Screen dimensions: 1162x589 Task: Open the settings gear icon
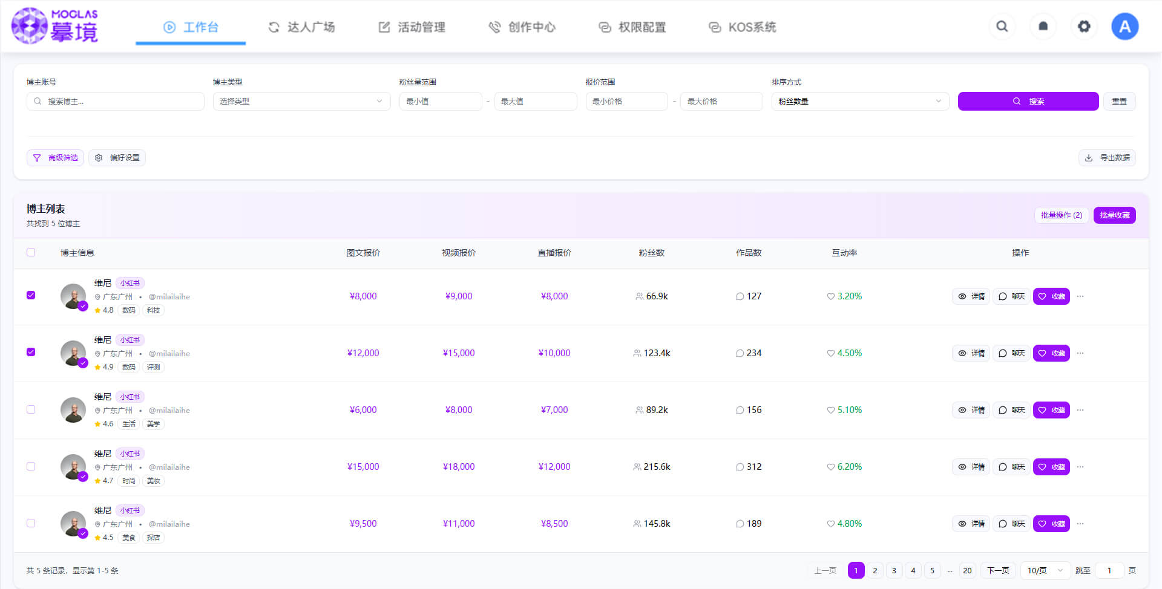(x=1084, y=26)
